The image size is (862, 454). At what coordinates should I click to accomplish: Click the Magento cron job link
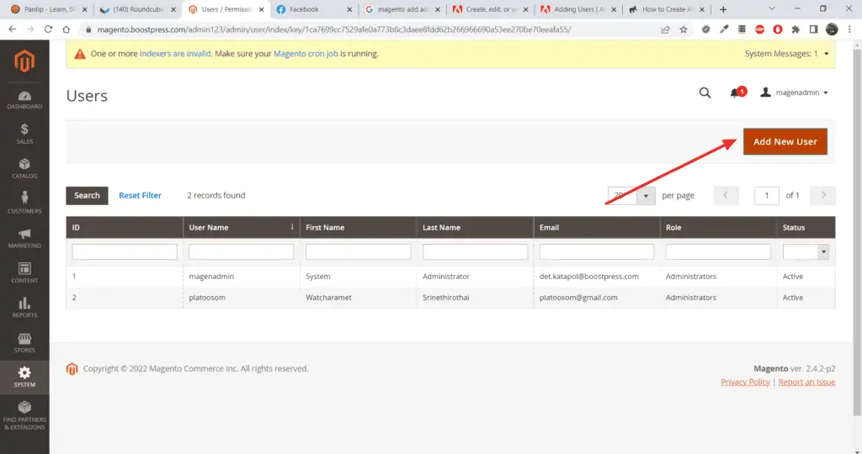point(306,54)
